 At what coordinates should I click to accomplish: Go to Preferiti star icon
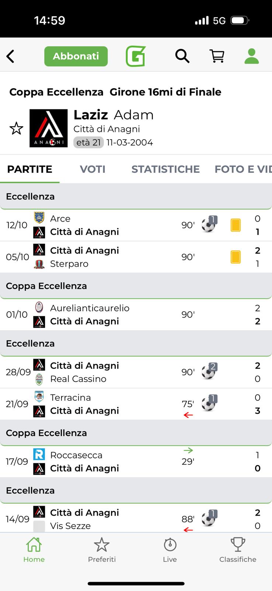click(x=102, y=549)
